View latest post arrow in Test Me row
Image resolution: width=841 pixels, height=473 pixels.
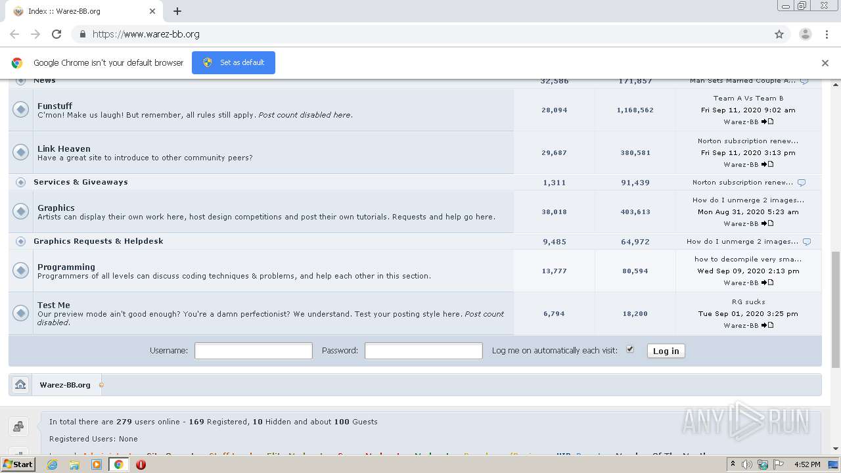767,325
